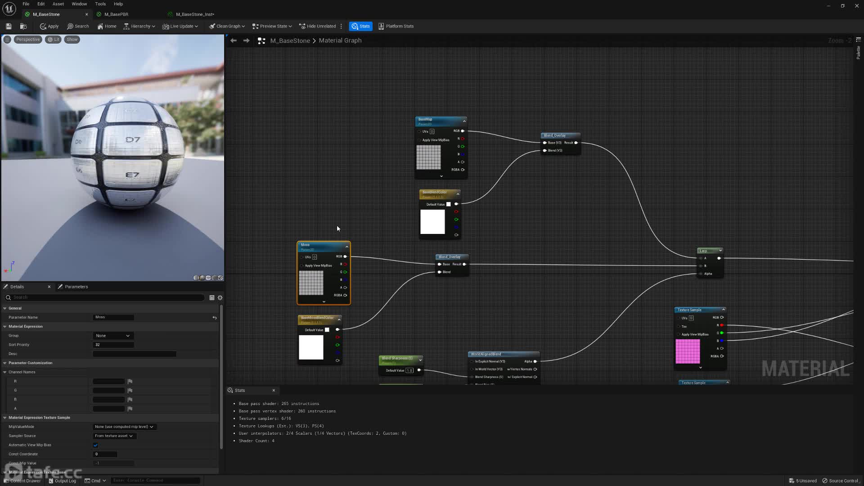Open Details property matrix grid view
The image size is (864, 486).
[x=212, y=297]
